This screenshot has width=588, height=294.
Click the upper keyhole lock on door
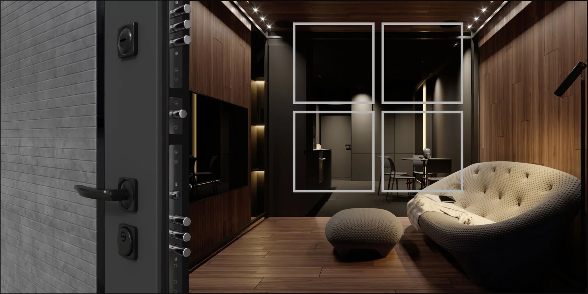click(127, 40)
